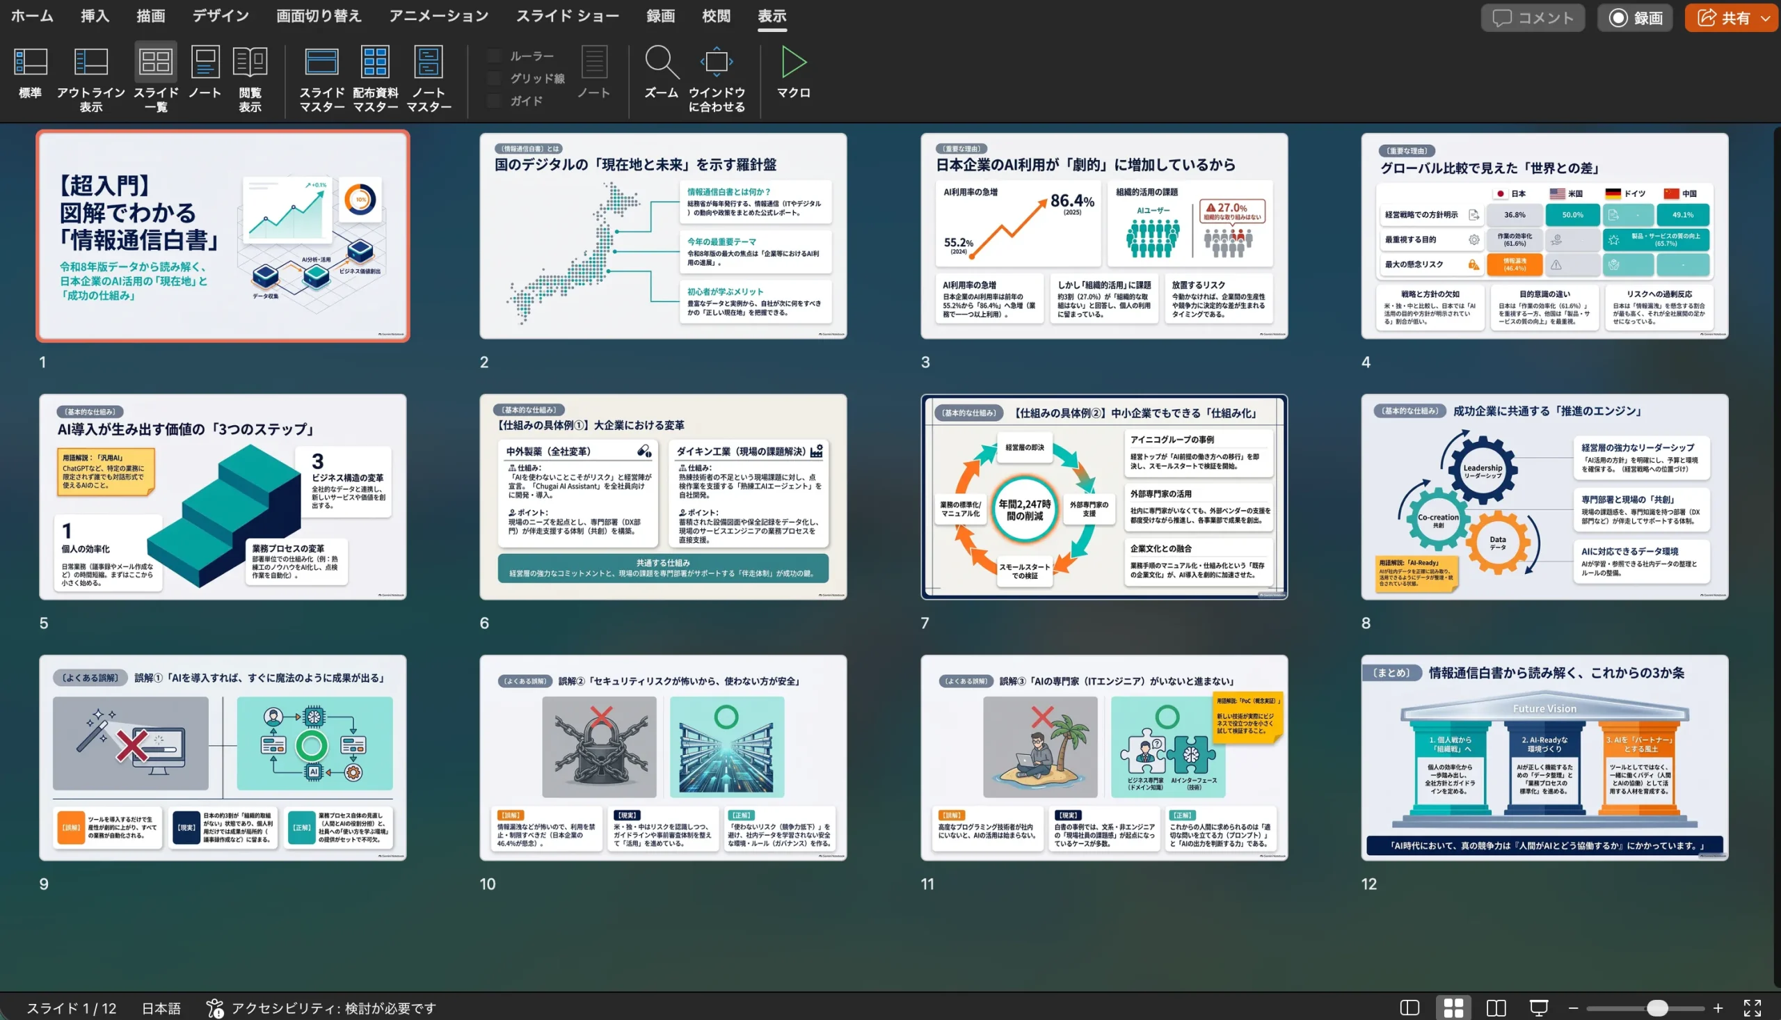The height and width of the screenshot is (1020, 1781).
Task: Click the ズーム magnifier icon
Action: point(661,63)
